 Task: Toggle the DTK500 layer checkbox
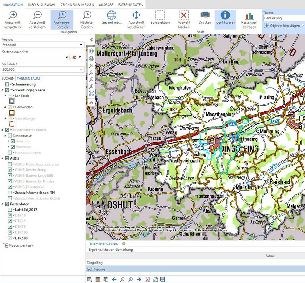pyautogui.click(x=10, y=238)
